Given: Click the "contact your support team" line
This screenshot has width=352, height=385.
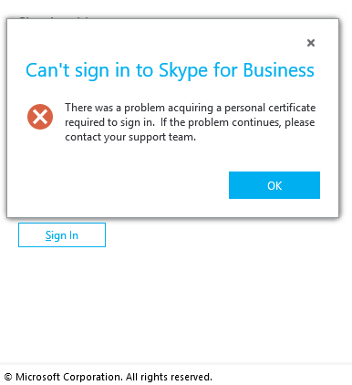Looking at the screenshot, I should tap(130, 137).
